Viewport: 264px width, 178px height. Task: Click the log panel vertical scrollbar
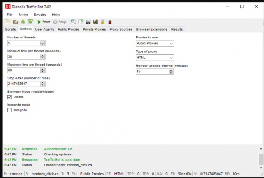(261, 159)
